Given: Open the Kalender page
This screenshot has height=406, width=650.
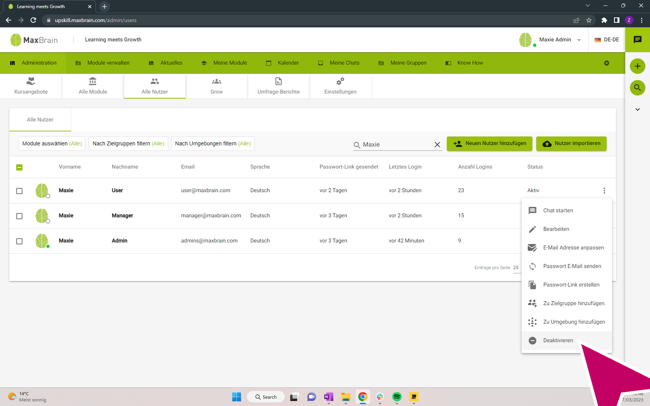Looking at the screenshot, I should 282,63.
